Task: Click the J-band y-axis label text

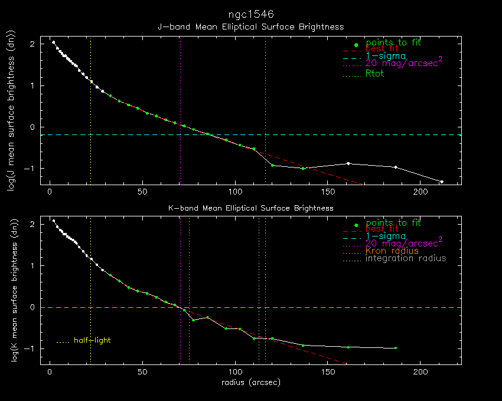Action: pos(12,111)
